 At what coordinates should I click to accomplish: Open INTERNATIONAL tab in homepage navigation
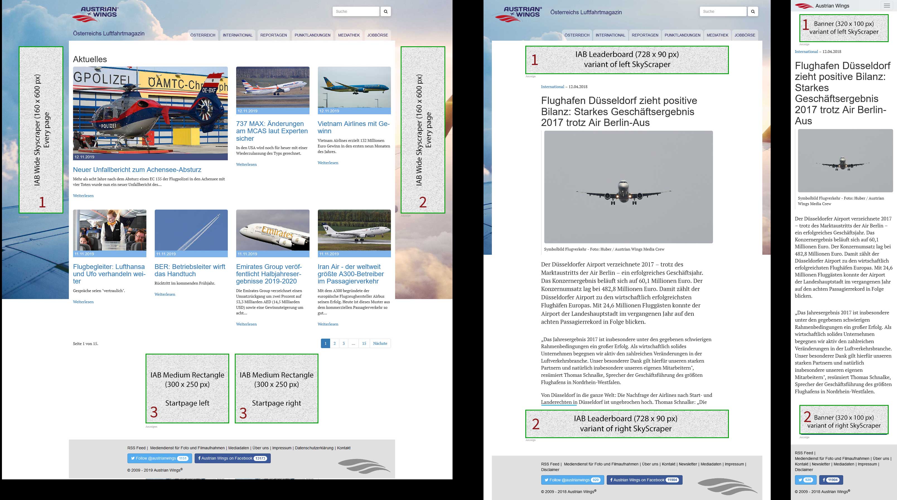[238, 35]
